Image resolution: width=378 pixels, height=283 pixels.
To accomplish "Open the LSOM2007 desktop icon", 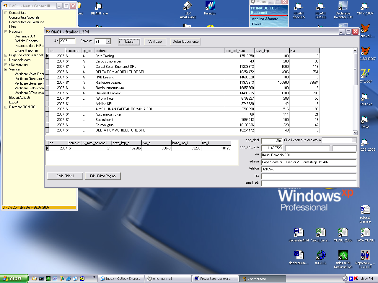I will [x=366, y=53].
